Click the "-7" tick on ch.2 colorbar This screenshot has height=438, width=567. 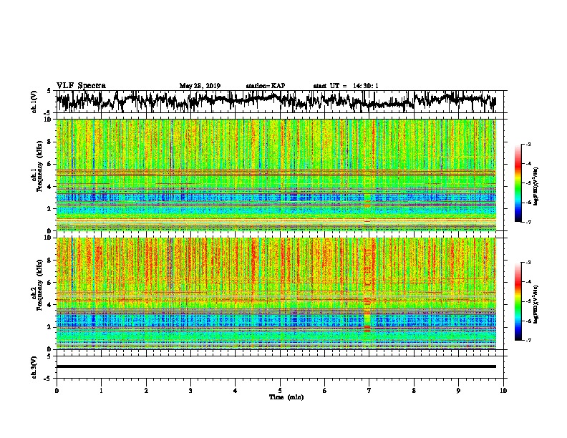tap(528, 341)
